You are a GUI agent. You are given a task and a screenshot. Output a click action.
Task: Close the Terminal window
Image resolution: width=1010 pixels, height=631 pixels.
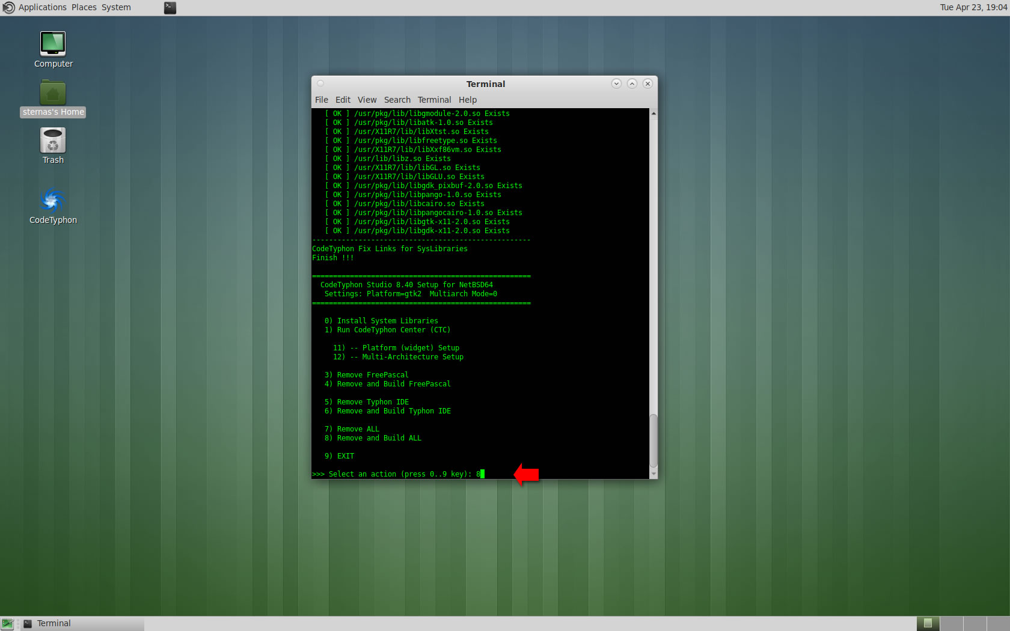(x=647, y=84)
